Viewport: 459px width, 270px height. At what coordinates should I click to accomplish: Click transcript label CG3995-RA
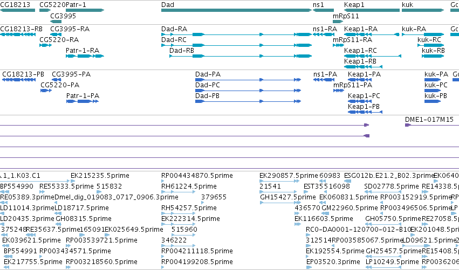pyautogui.click(x=70, y=29)
